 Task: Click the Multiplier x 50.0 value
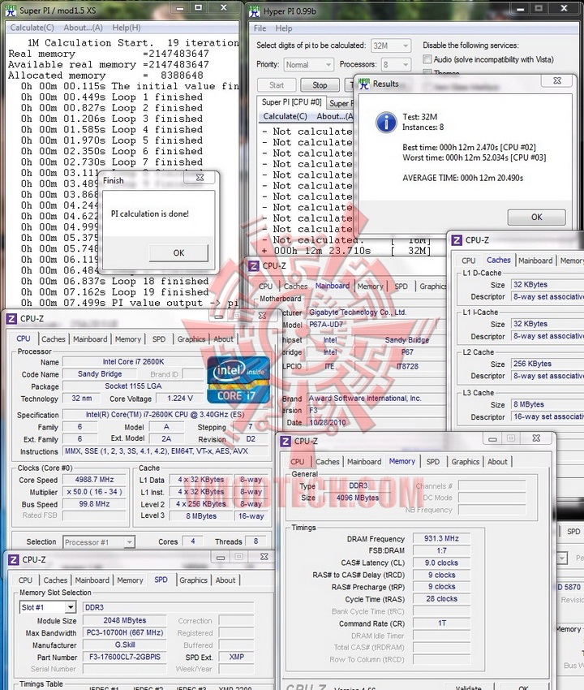coord(94,492)
